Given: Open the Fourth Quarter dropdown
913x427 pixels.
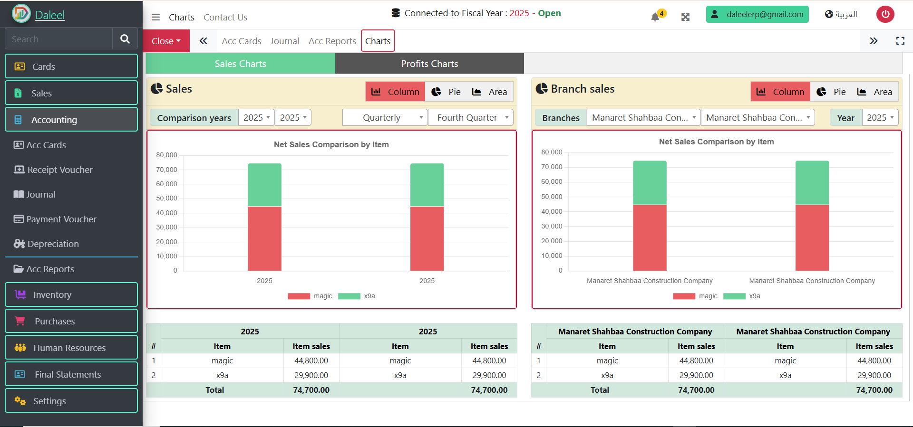Looking at the screenshot, I should (x=470, y=117).
